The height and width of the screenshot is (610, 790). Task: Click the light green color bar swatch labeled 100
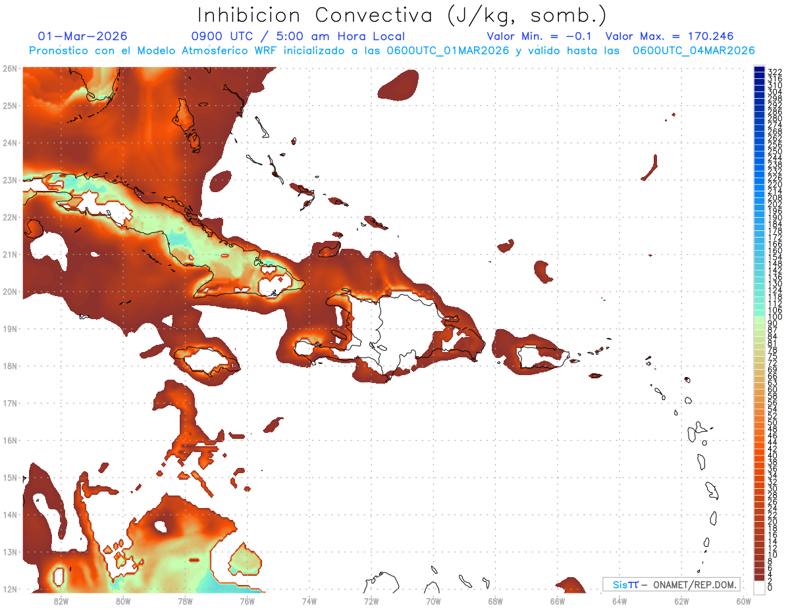[x=759, y=319]
